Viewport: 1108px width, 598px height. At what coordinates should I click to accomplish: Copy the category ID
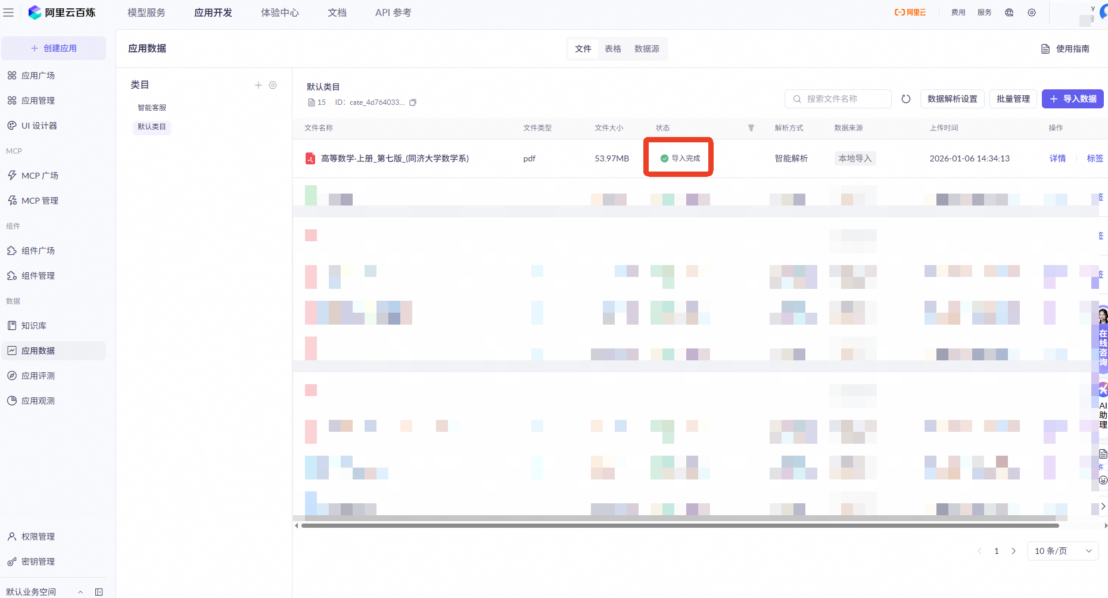click(413, 102)
